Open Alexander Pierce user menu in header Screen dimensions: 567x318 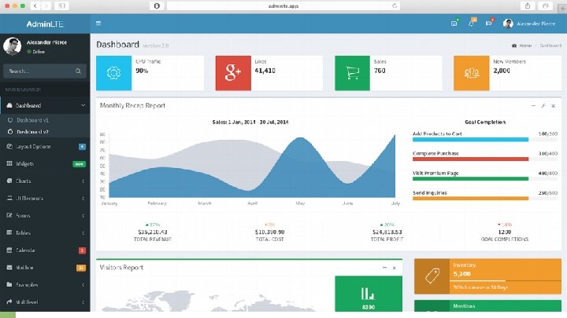click(529, 24)
